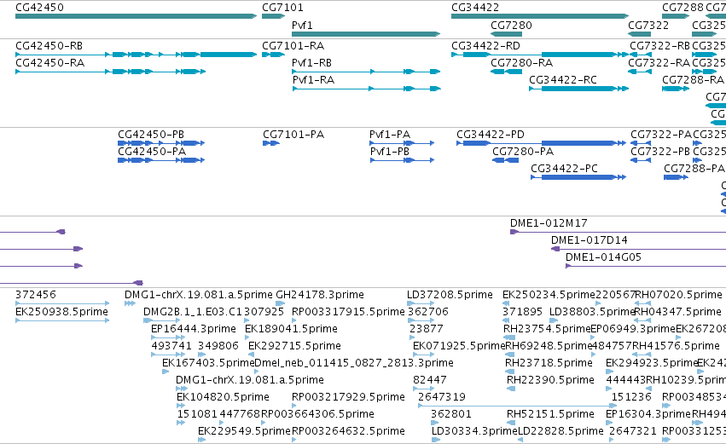Select BAC clone label DME1-012M17
Screen dimensions: 726x444
(x=549, y=223)
